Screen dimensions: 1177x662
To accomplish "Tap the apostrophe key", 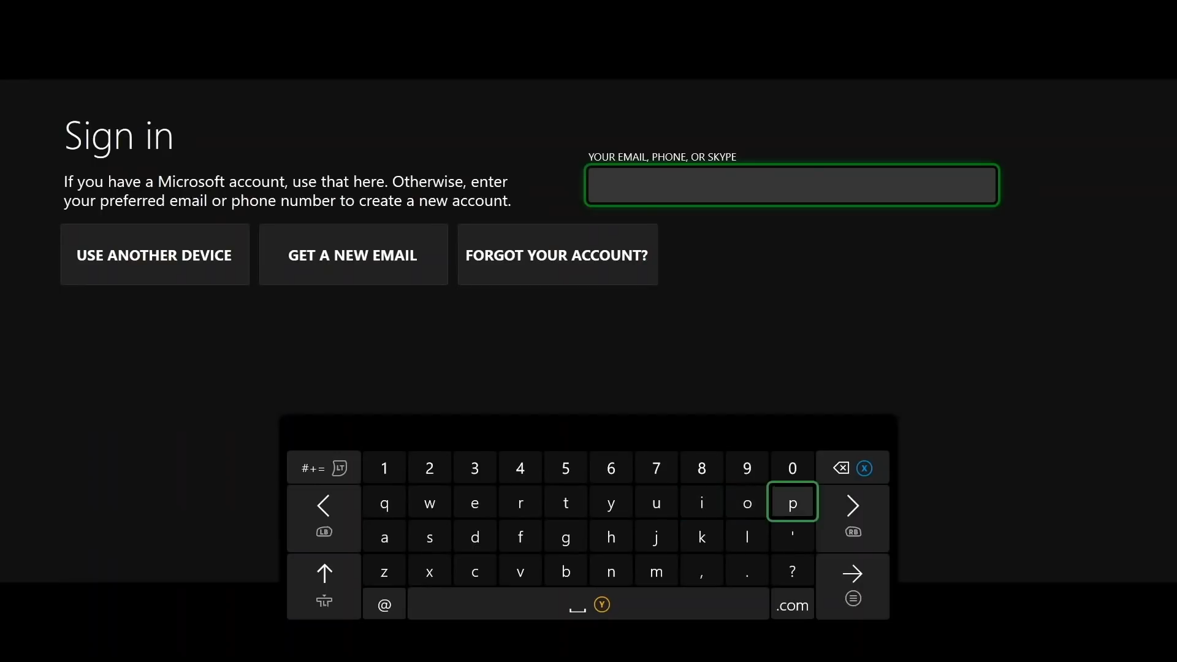I will coord(793,537).
